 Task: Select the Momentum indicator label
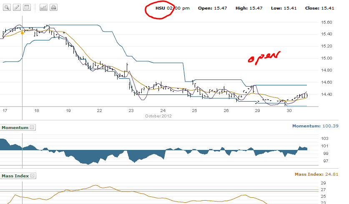click(15, 127)
